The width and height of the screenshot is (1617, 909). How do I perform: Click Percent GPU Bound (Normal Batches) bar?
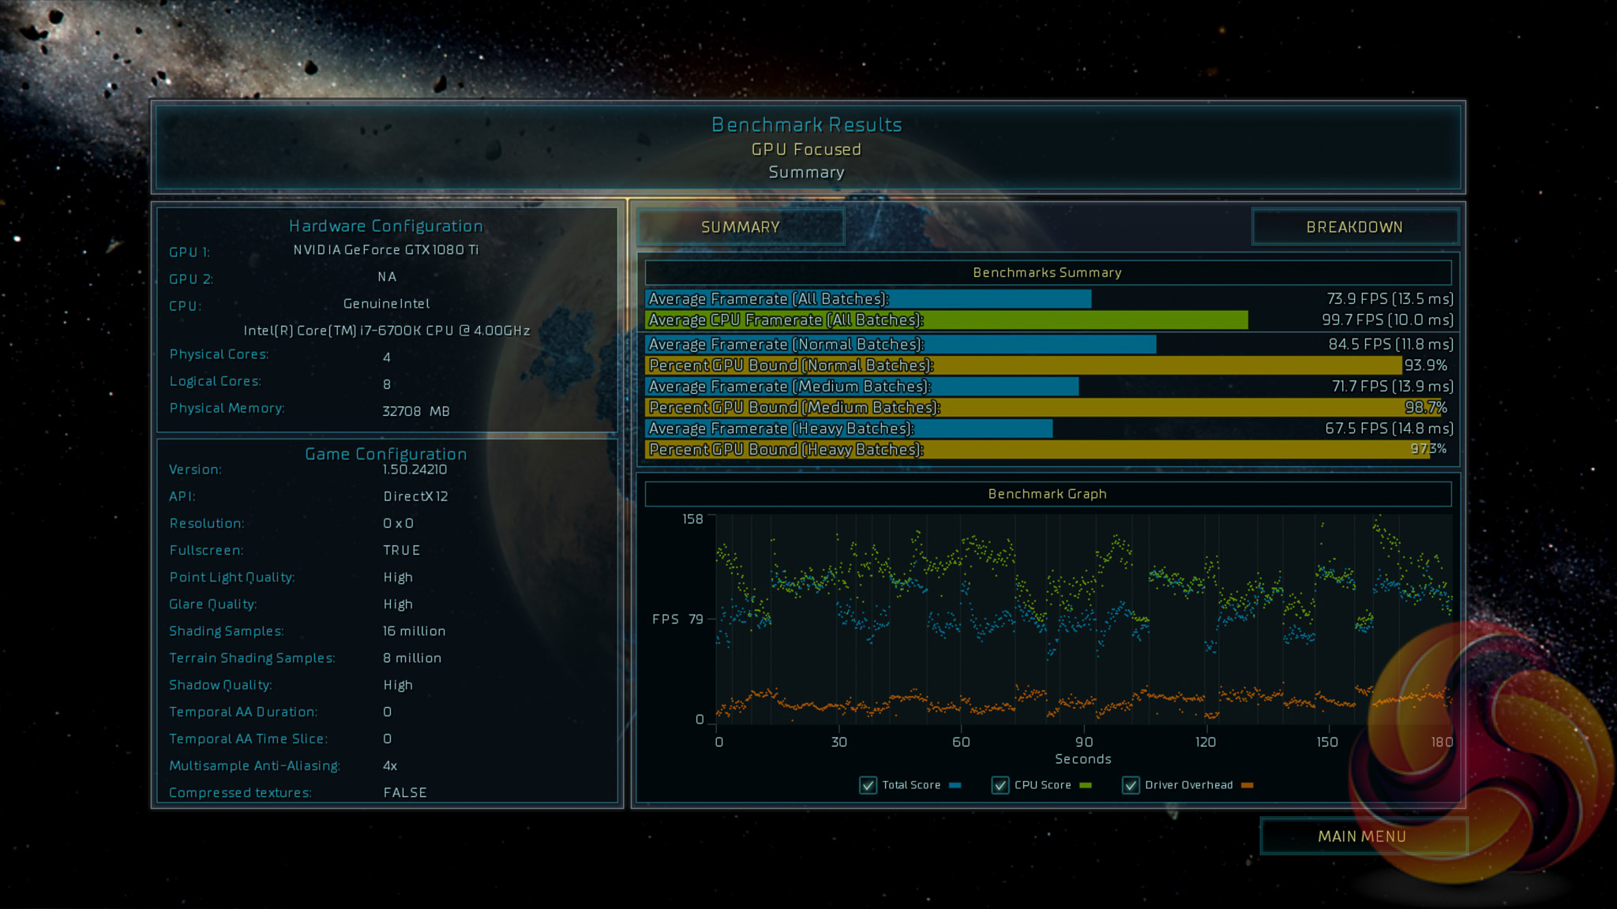1023,365
